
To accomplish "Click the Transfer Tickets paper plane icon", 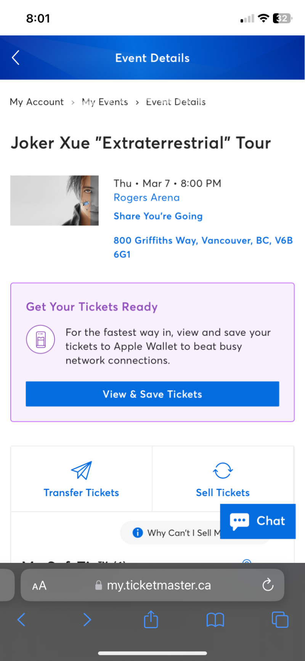I will coord(81,470).
